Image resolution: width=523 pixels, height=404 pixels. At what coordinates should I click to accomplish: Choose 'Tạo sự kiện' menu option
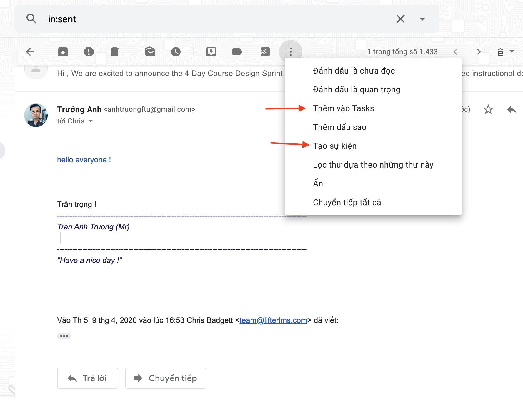pyautogui.click(x=335, y=146)
